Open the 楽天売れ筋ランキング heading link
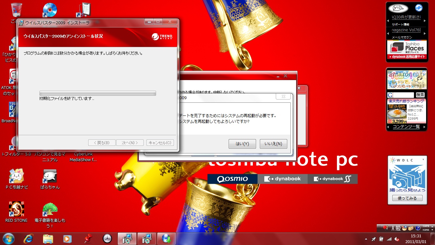 click(406, 101)
